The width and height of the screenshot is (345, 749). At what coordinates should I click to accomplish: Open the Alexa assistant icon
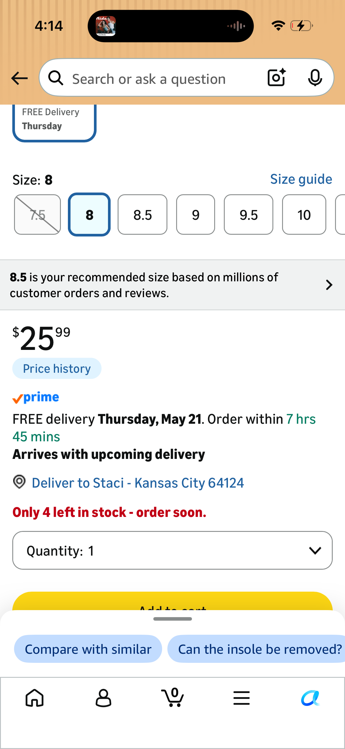pyautogui.click(x=310, y=698)
